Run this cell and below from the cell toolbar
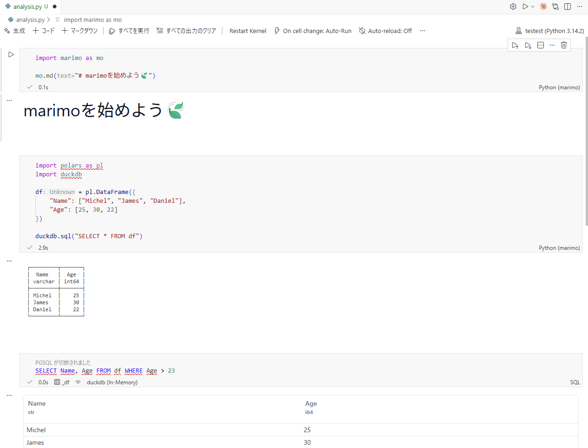 pyautogui.click(x=528, y=45)
